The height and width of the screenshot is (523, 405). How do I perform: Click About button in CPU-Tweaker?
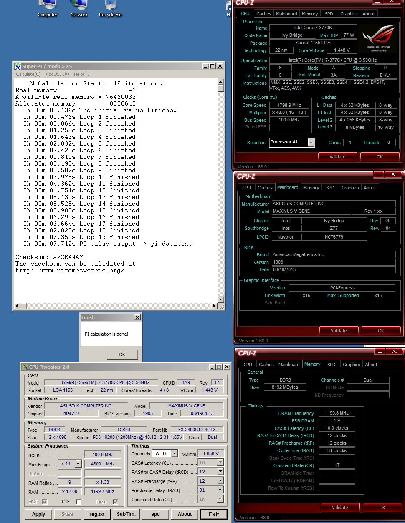[x=185, y=514]
